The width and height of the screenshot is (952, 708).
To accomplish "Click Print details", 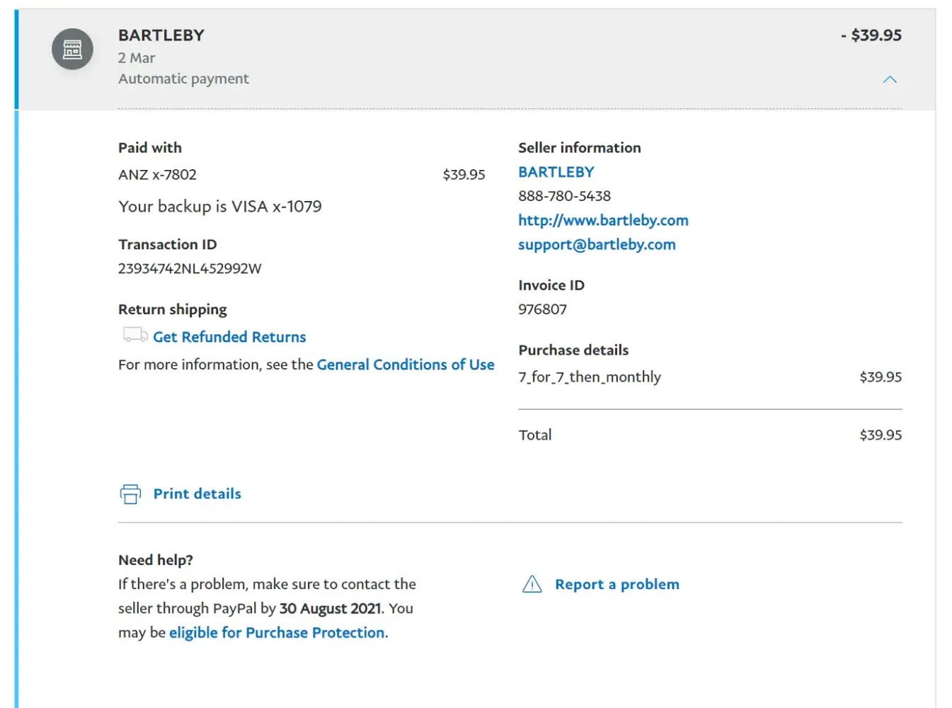I will coord(197,494).
